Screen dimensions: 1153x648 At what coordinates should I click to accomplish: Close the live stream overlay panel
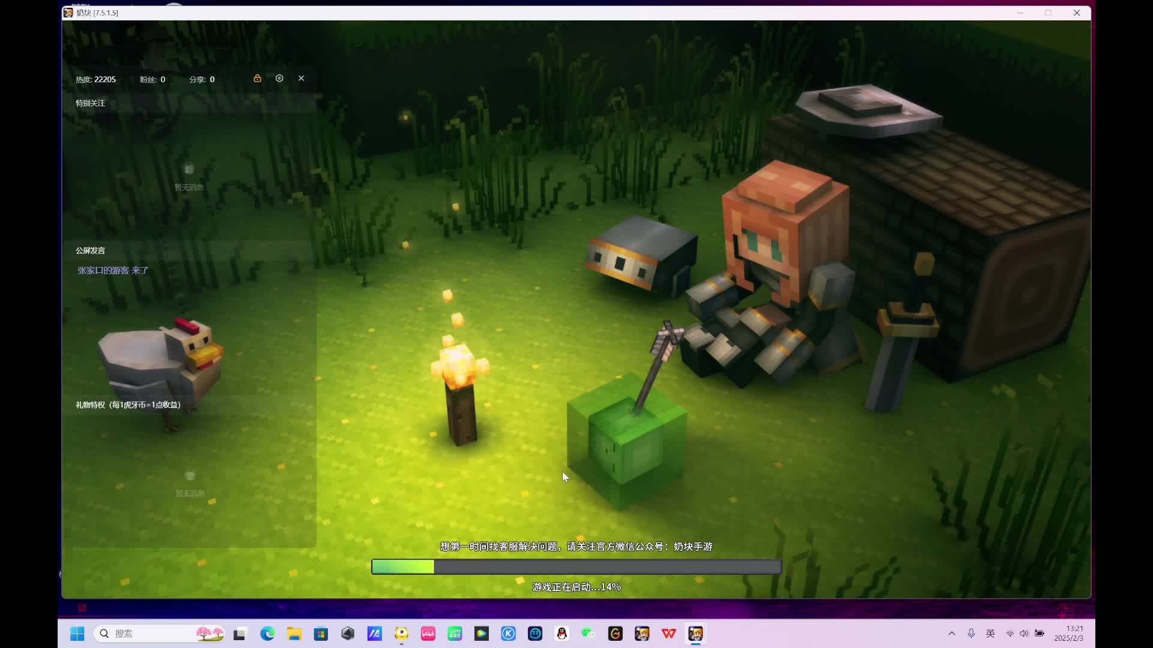click(301, 79)
